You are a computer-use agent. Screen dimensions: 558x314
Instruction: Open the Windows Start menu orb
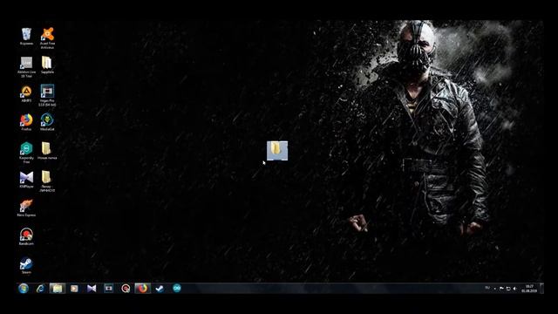[x=24, y=289]
